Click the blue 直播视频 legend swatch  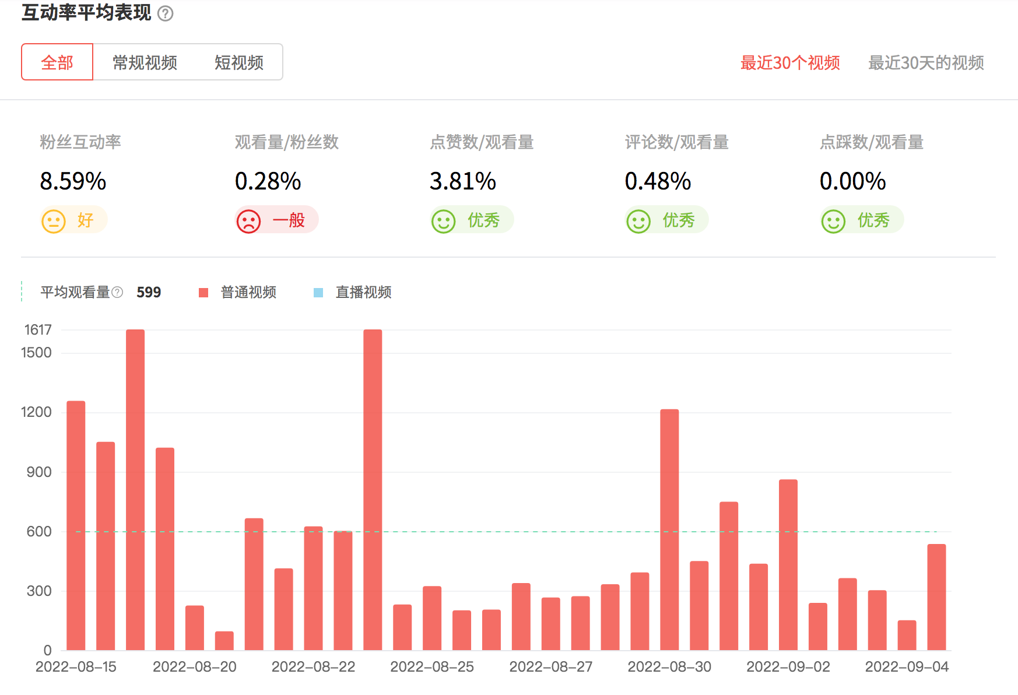(x=318, y=293)
